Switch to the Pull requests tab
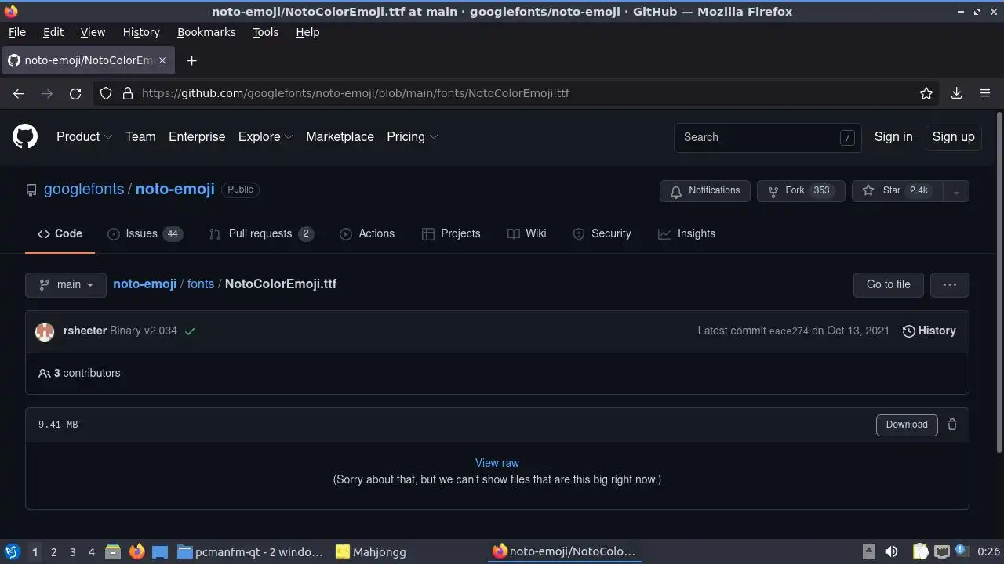This screenshot has height=564, width=1004. click(x=261, y=233)
